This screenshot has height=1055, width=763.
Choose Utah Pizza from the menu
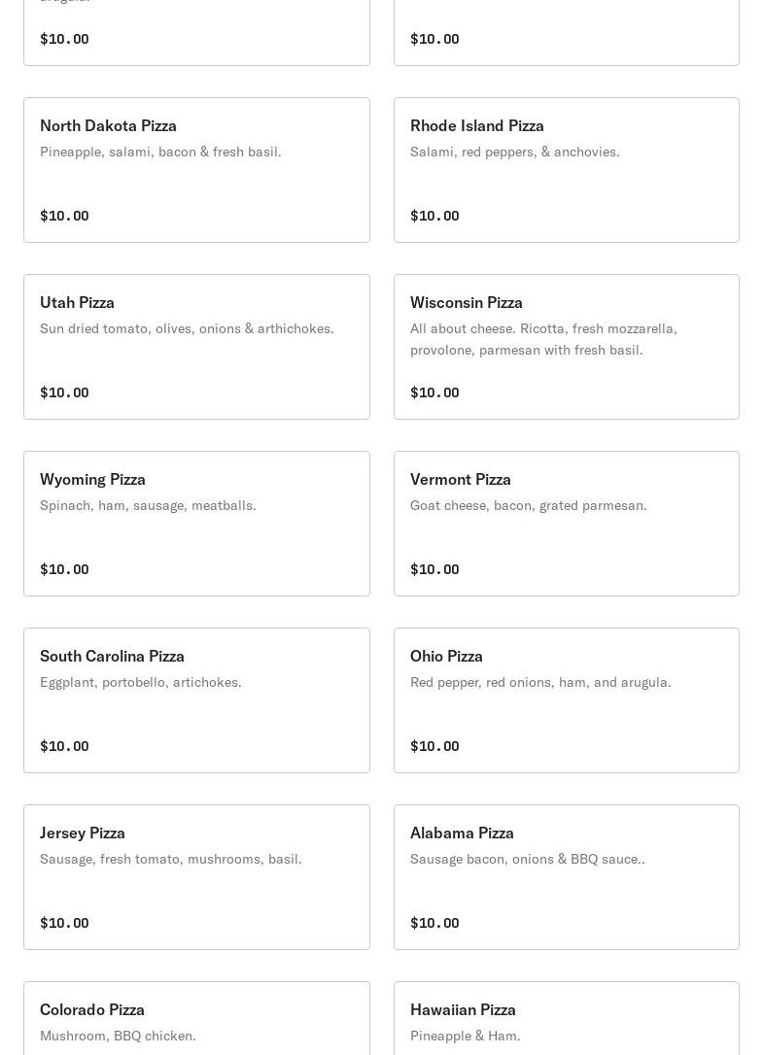196,347
